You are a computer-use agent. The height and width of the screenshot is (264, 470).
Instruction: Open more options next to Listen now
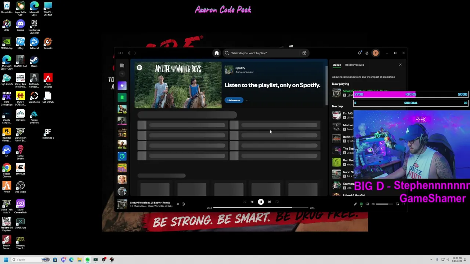click(x=248, y=100)
